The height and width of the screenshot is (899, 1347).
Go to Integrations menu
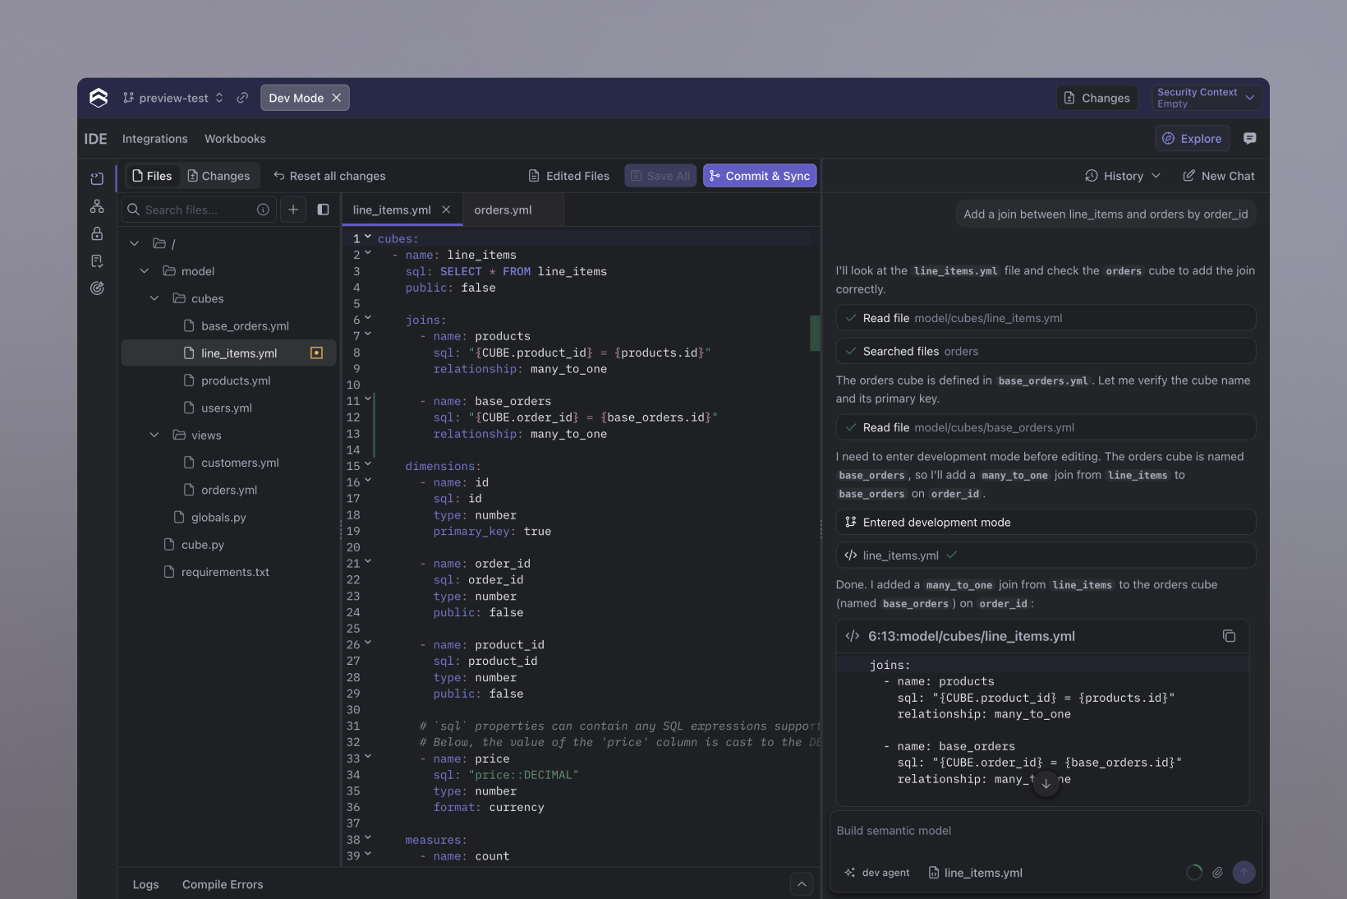click(155, 139)
